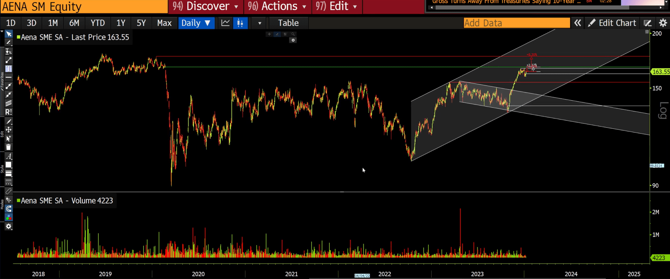Viewport: 670px width, 279px height.
Task: Open annotation toolbar settings gear
Action: pos(9,227)
